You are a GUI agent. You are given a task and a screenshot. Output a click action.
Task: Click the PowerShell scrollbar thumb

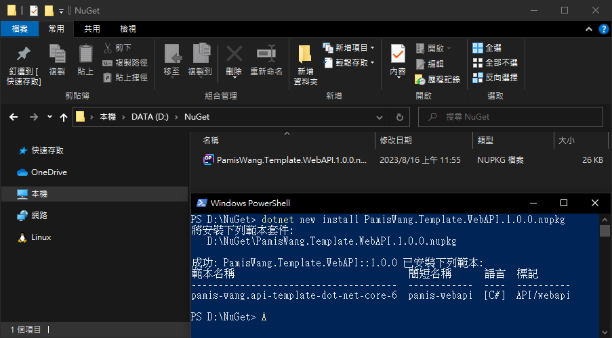point(605,231)
